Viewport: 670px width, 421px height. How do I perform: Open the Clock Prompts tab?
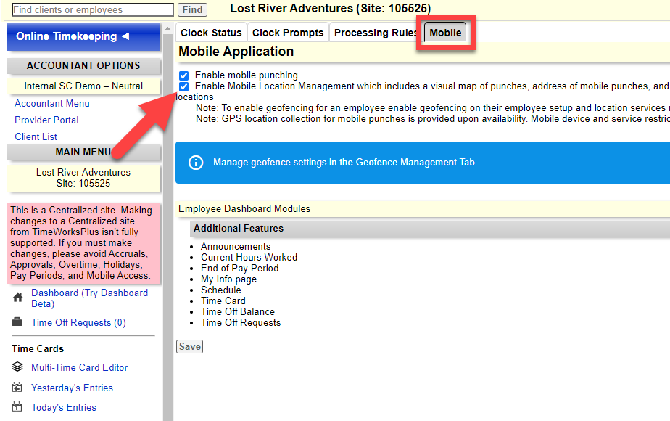(x=288, y=33)
